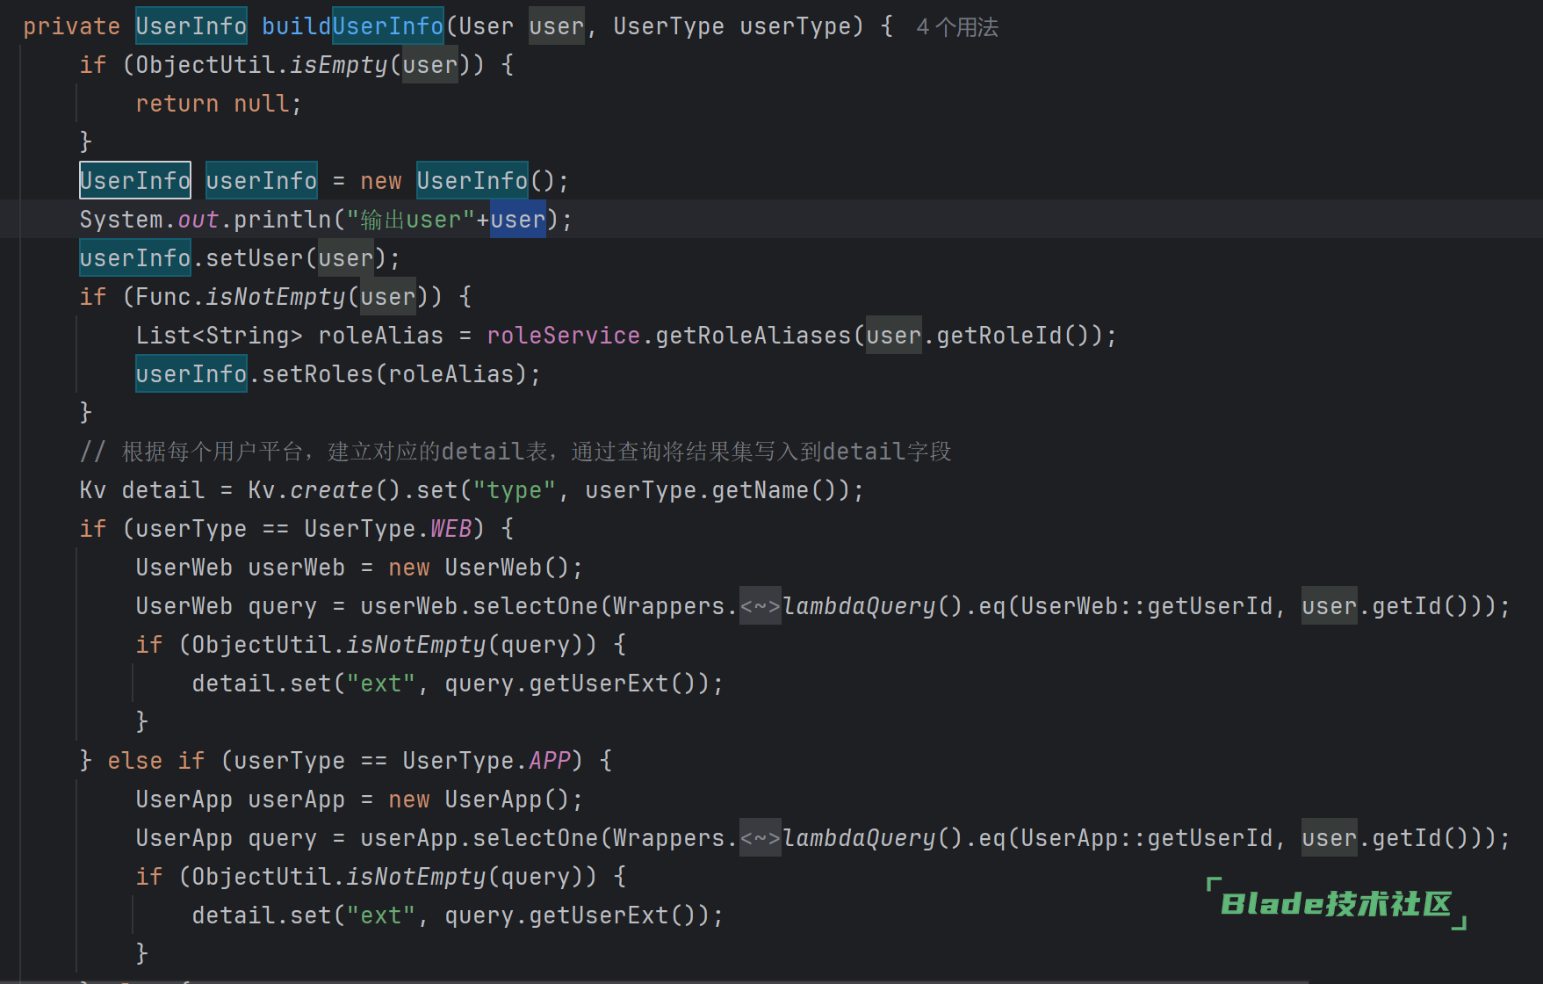
Task: Click roleService field reference
Action: tap(563, 336)
